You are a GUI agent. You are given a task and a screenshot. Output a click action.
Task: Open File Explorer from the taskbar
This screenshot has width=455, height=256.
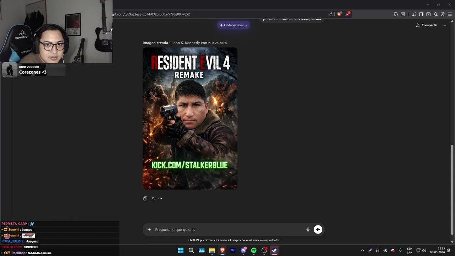pyautogui.click(x=212, y=250)
